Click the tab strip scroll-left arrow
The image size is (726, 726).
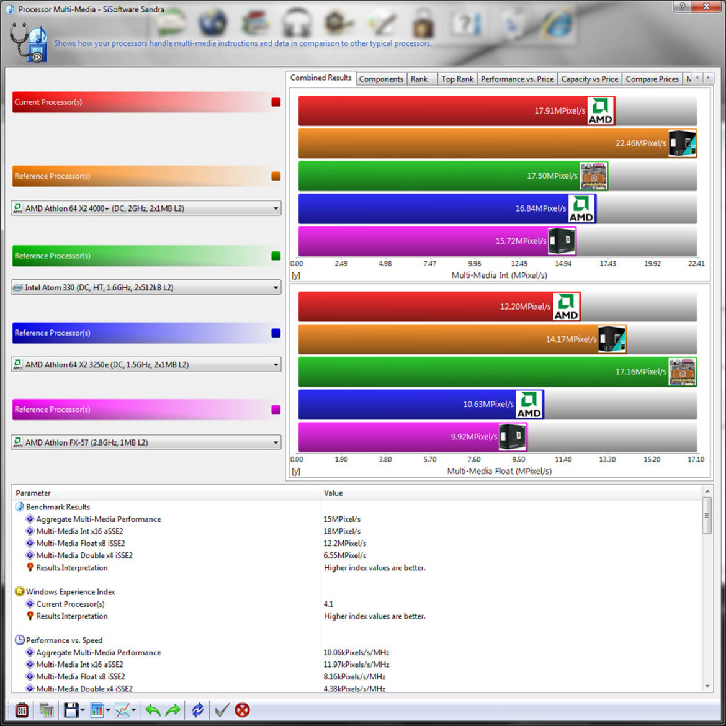click(697, 78)
